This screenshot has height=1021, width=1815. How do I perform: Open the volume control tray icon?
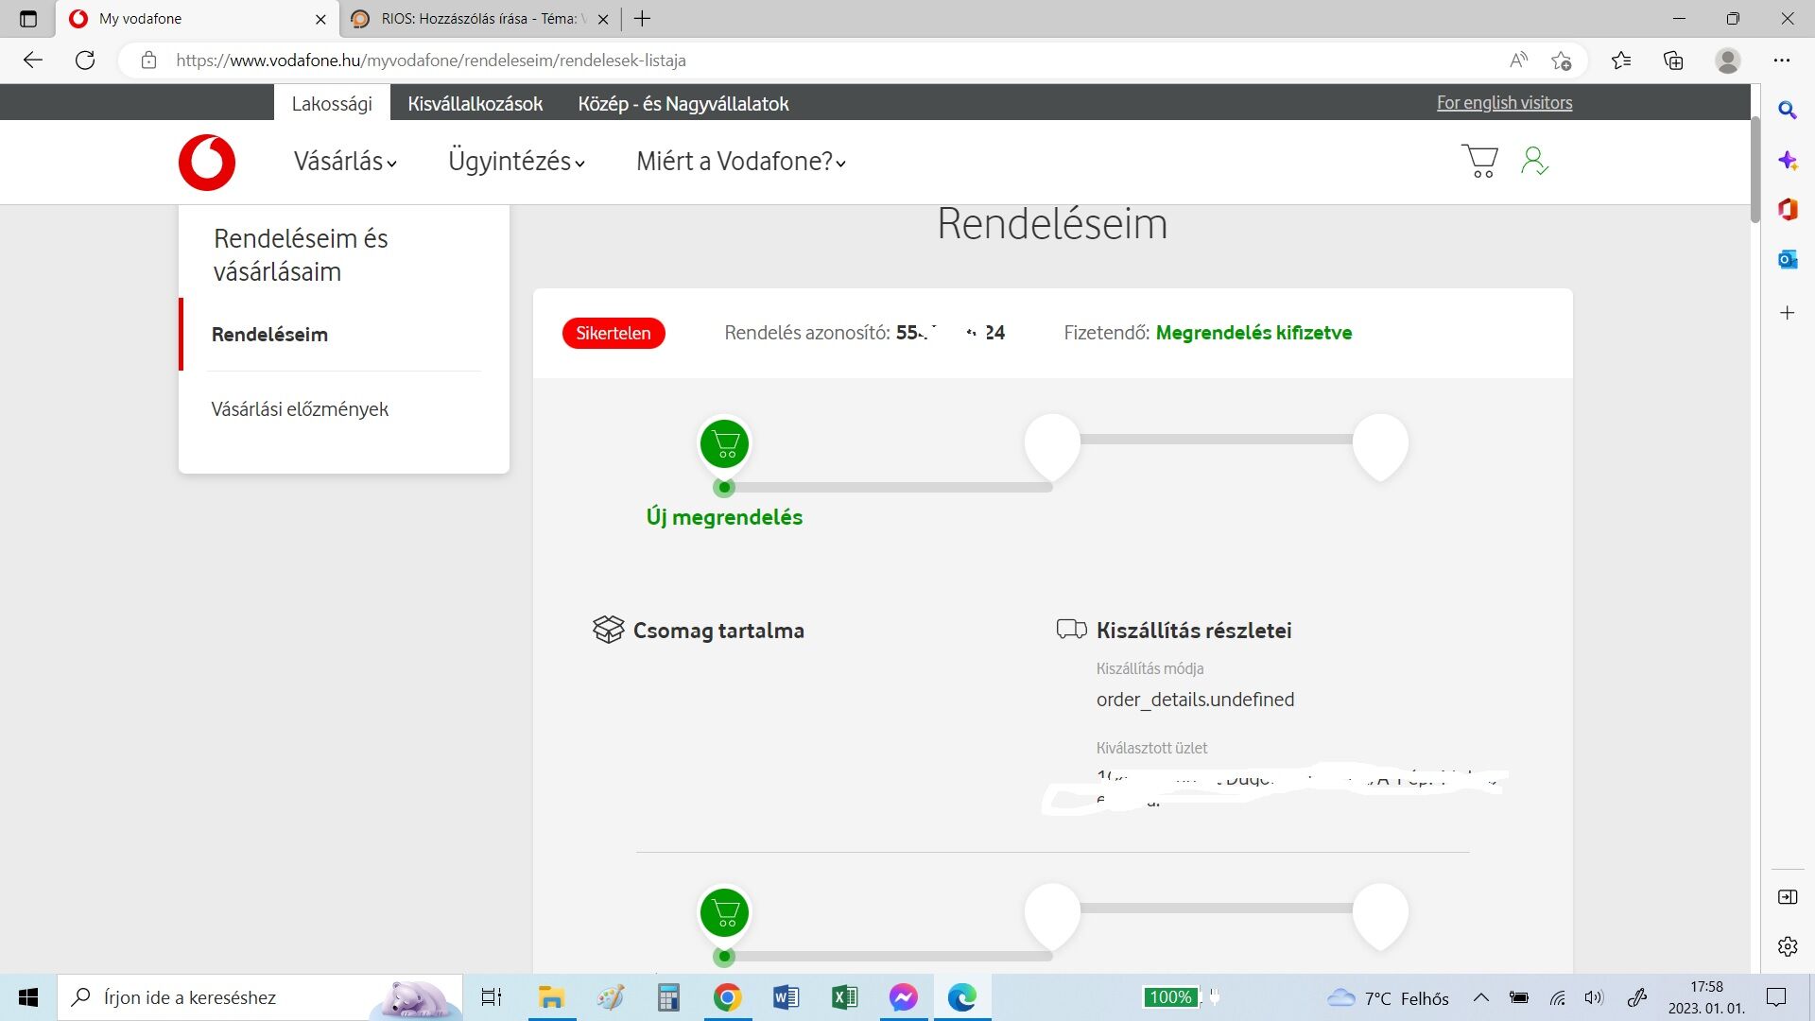pos(1594,997)
